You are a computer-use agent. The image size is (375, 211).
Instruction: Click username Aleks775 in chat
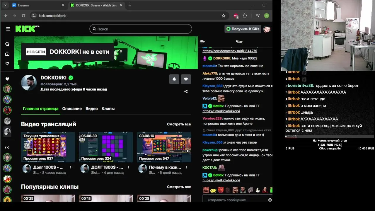210,74
